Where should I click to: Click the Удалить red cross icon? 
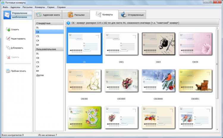tap(8, 57)
